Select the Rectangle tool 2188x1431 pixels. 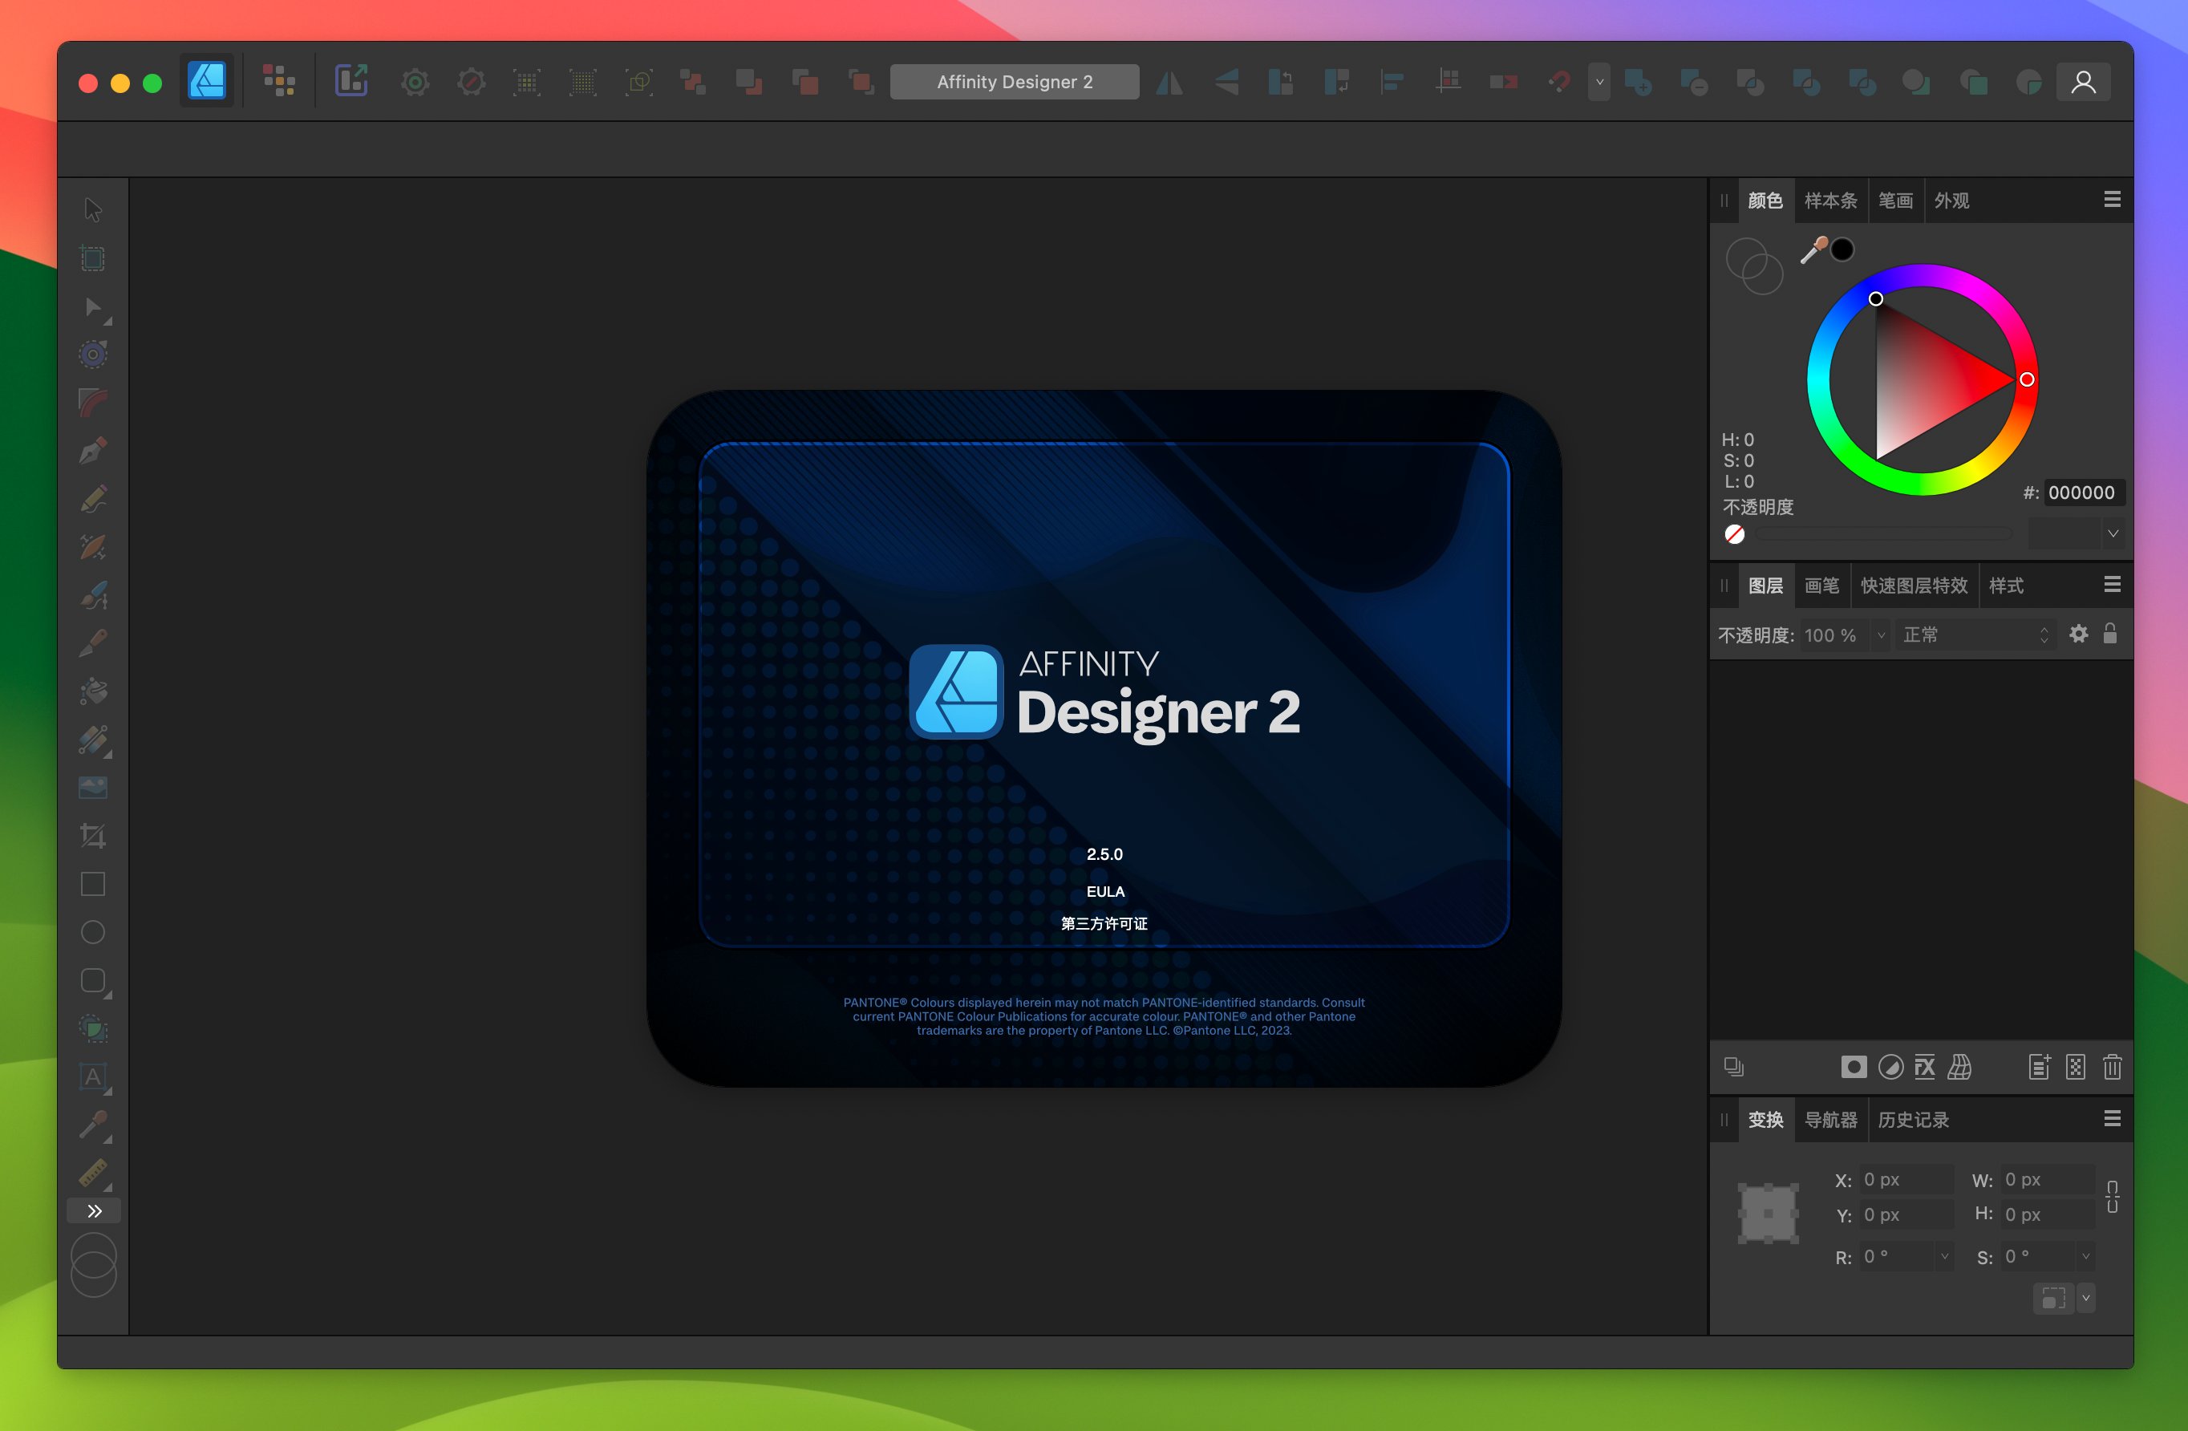[x=92, y=883]
